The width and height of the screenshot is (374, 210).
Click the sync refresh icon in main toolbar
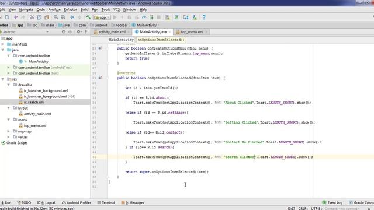pos(7,17)
